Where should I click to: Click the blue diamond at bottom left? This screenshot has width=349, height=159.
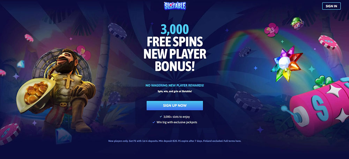tap(63, 136)
